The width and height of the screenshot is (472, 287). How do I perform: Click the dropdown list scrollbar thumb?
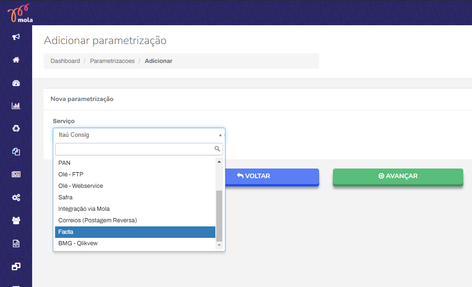click(x=219, y=216)
